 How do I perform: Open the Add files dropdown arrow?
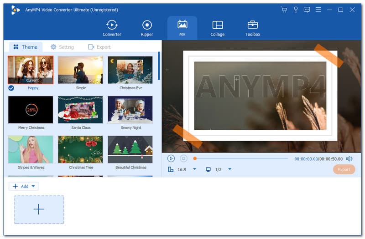point(34,186)
